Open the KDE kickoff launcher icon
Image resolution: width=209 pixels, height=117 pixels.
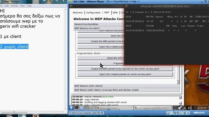click(71, 108)
